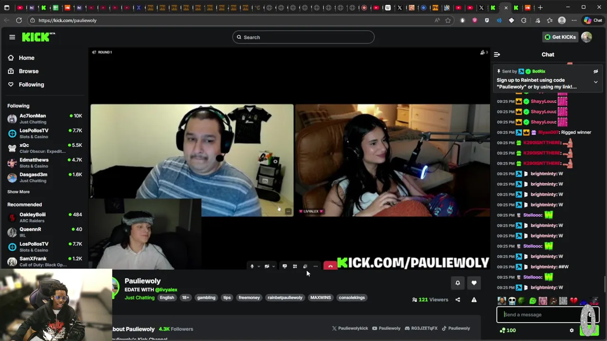
Task: Open the three-dot more options in call overlay
Action: [x=315, y=266]
